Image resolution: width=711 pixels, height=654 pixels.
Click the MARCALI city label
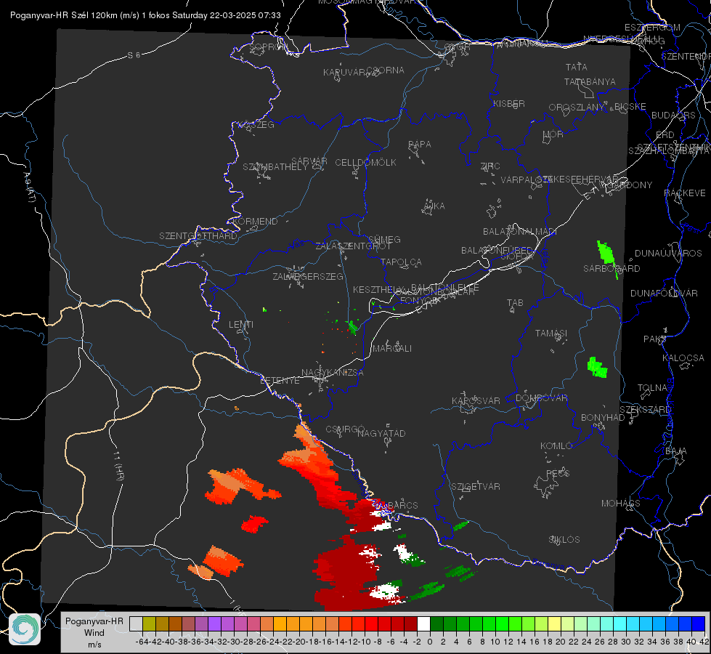click(391, 349)
